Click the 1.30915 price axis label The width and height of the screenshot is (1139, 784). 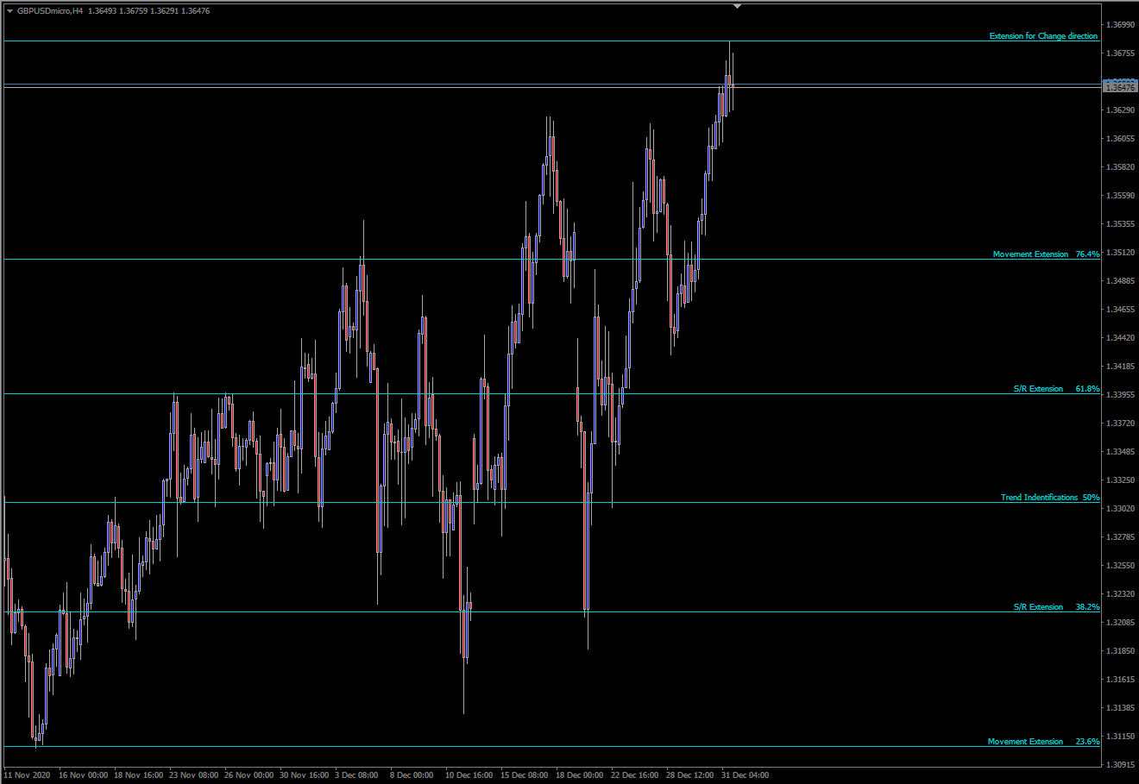tap(1119, 765)
